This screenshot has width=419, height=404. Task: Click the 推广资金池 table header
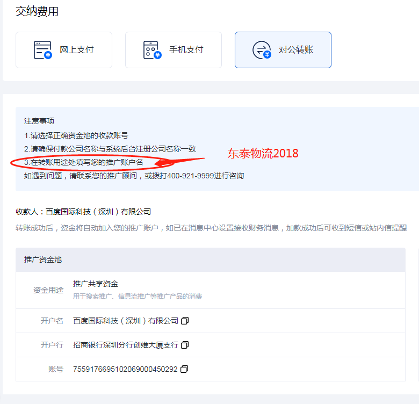43,259
